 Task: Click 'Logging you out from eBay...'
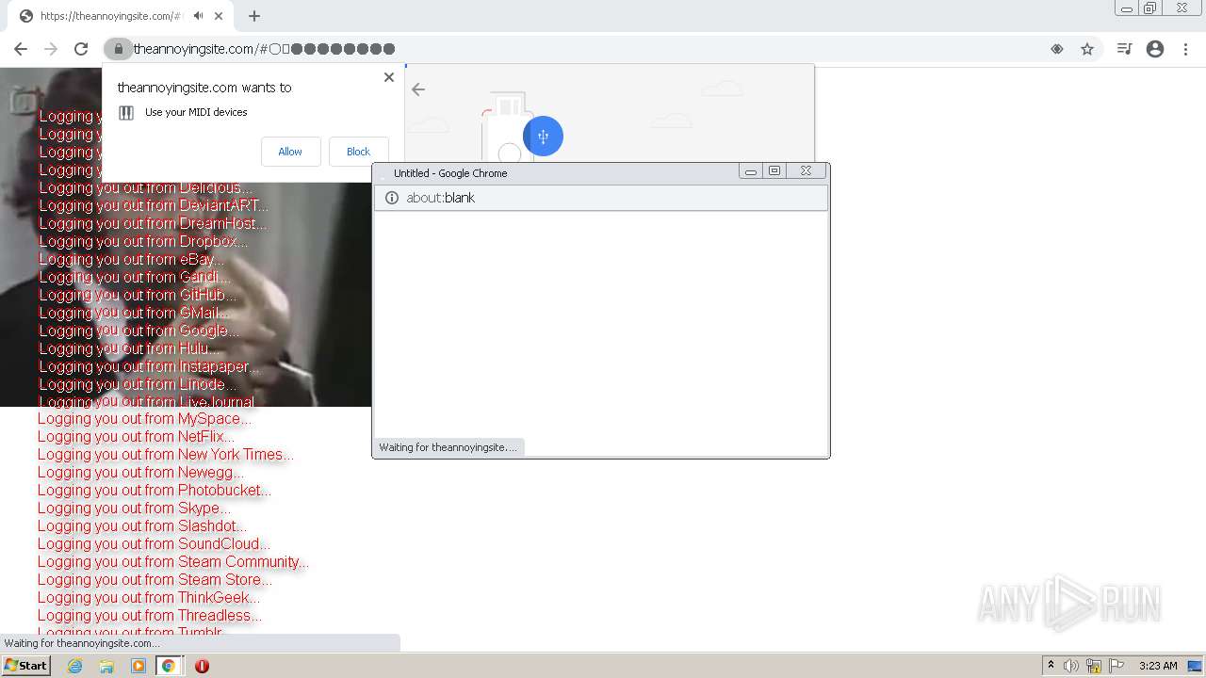(132, 259)
